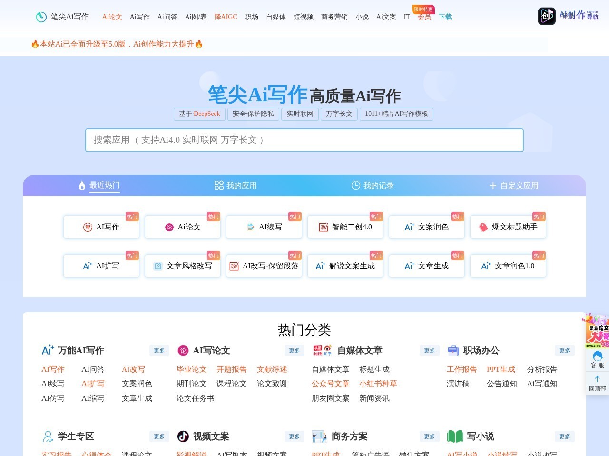Open the 下载 navigation item
Viewport: 609px width, 456px height.
click(445, 17)
